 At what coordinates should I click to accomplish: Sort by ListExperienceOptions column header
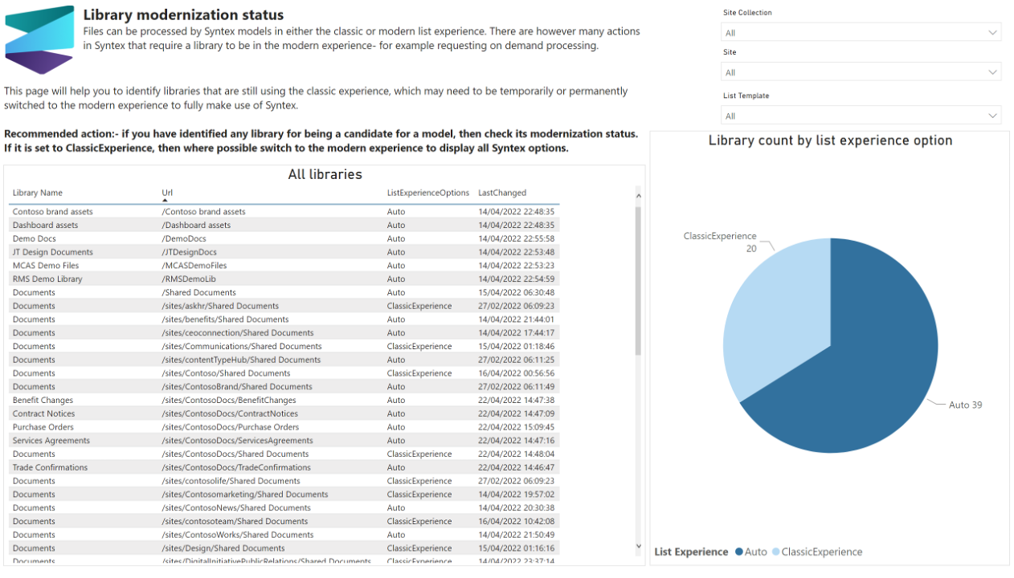pyautogui.click(x=428, y=193)
